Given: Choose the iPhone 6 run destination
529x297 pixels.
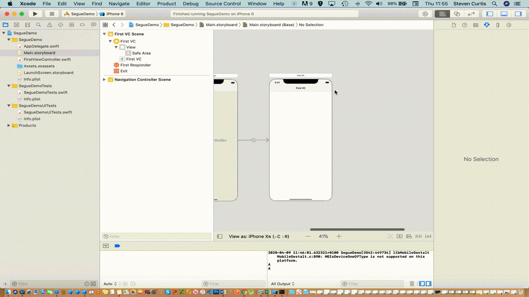Looking at the screenshot, I should point(112,14).
